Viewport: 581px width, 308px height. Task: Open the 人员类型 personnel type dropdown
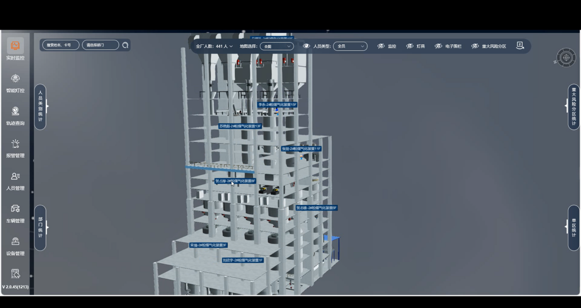pos(350,46)
